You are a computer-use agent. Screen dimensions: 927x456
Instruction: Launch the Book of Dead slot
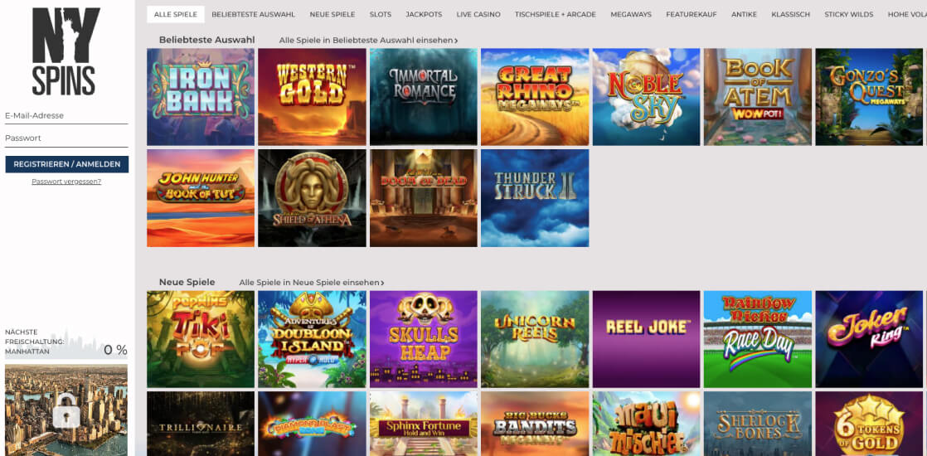424,198
